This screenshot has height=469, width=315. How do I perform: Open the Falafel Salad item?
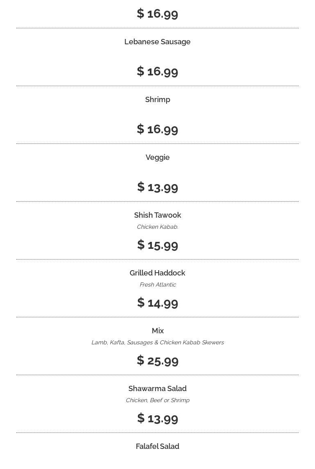(x=157, y=446)
